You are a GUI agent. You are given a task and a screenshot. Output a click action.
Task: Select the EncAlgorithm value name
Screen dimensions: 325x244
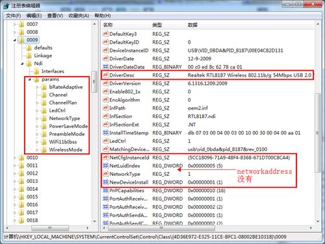[x=125, y=100]
